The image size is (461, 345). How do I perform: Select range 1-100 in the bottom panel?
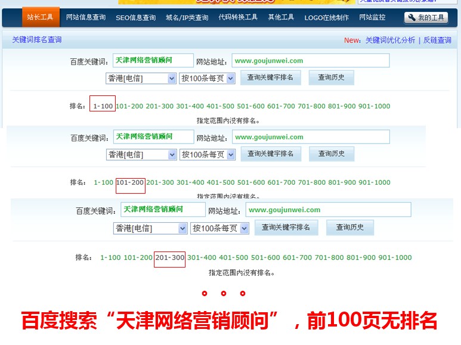tap(110, 258)
